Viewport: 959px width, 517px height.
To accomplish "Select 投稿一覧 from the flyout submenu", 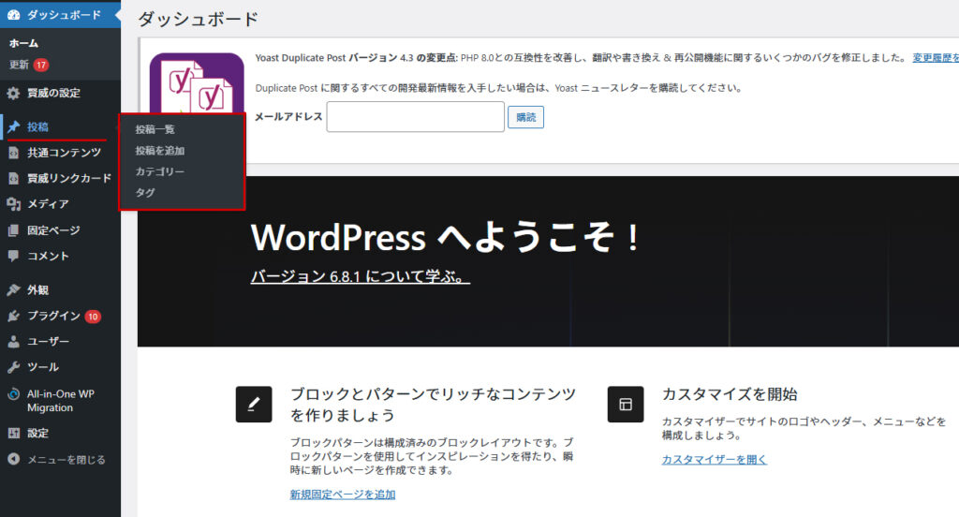I will [155, 129].
